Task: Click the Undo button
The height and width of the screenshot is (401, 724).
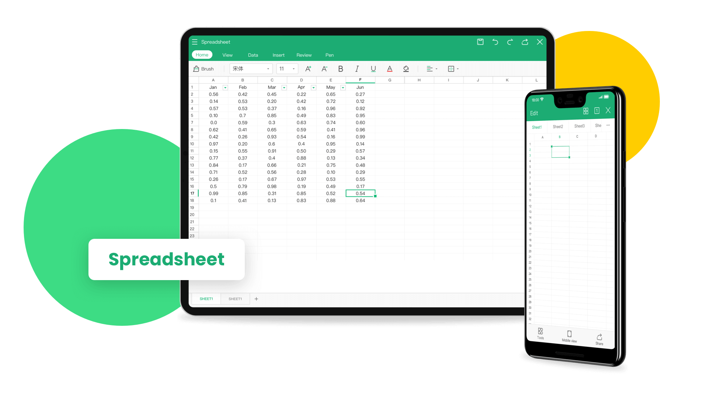Action: point(494,42)
